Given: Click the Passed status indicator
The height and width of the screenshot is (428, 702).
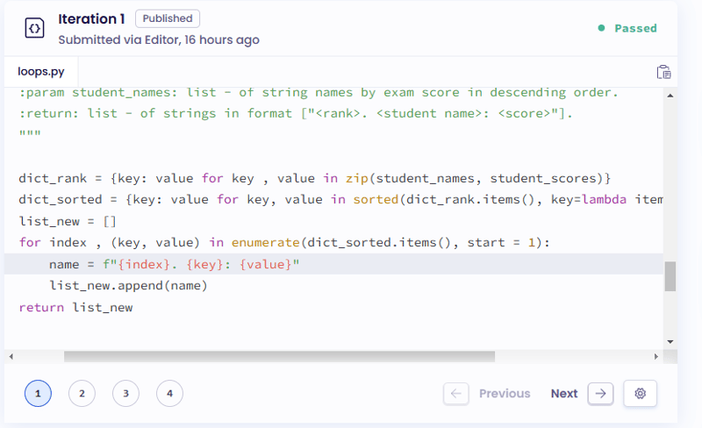Looking at the screenshot, I should (x=627, y=28).
